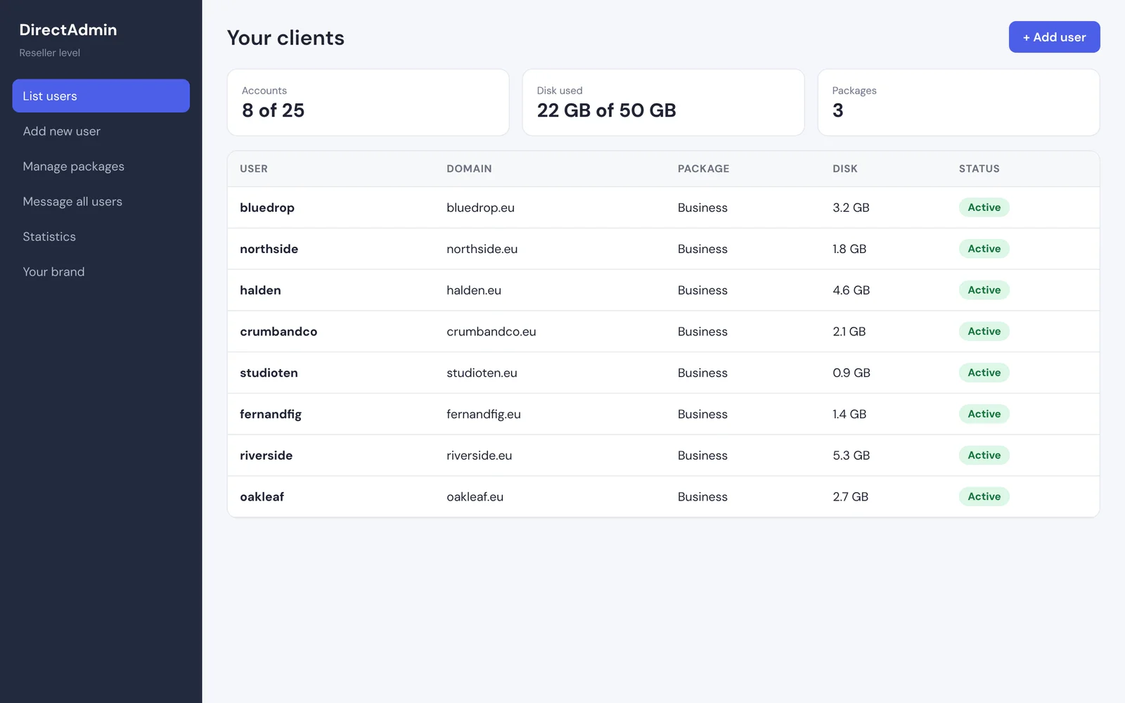This screenshot has height=703, width=1125.
Task: Click the Active badge for bluedrop
Action: (984, 207)
